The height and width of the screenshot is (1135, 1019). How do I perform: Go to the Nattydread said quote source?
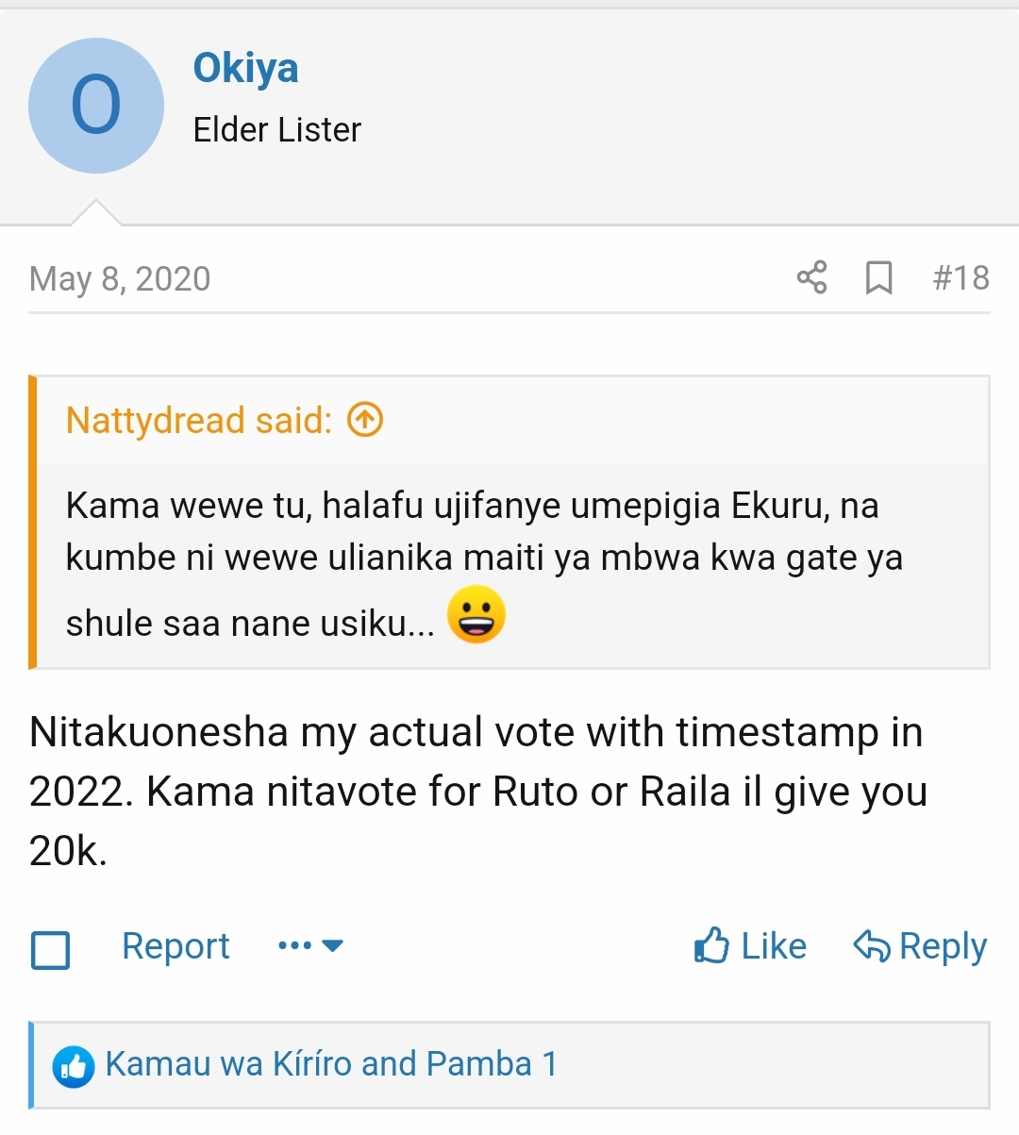(x=198, y=421)
